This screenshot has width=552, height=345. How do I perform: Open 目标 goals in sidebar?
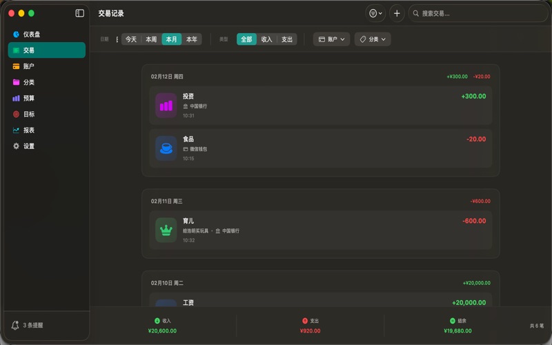coord(28,115)
